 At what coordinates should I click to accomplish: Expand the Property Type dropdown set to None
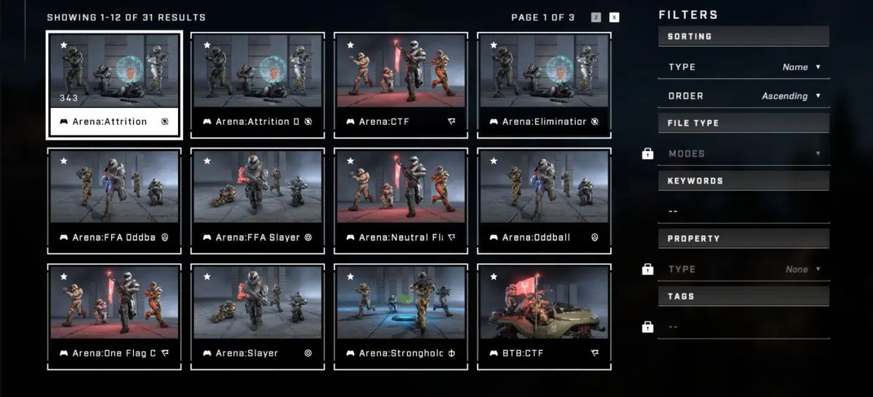744,269
